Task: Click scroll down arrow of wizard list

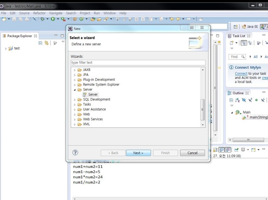Action: pyautogui.click(x=203, y=125)
